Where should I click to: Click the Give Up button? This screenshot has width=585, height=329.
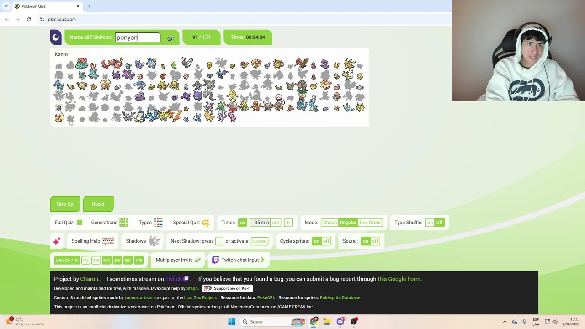coord(65,204)
